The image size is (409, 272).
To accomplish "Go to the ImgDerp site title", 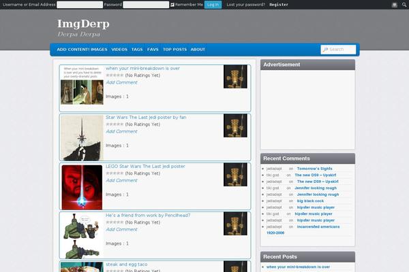I will tap(83, 24).
